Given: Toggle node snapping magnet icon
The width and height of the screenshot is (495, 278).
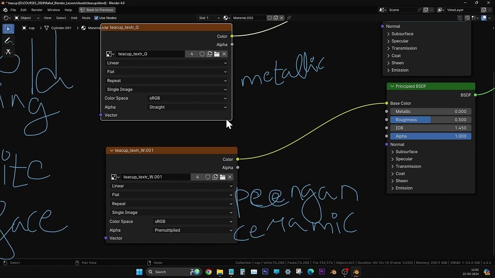Looking at the screenshot, I should point(467,18).
